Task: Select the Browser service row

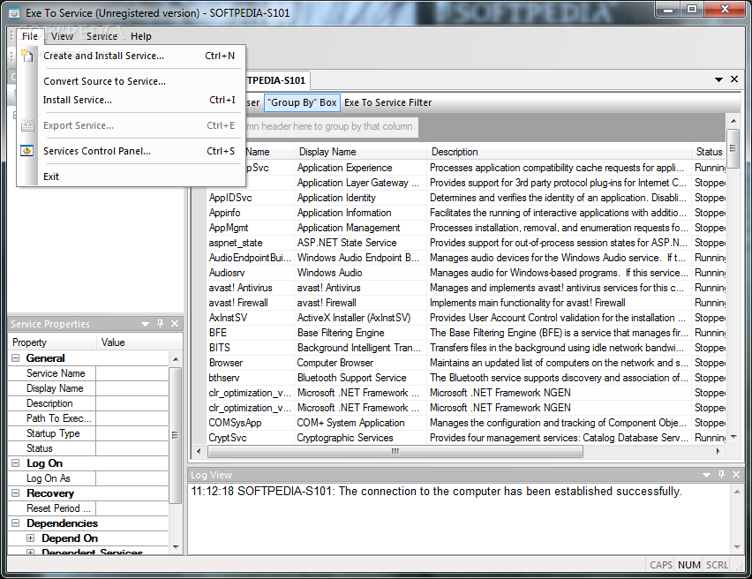Action: pos(466,363)
